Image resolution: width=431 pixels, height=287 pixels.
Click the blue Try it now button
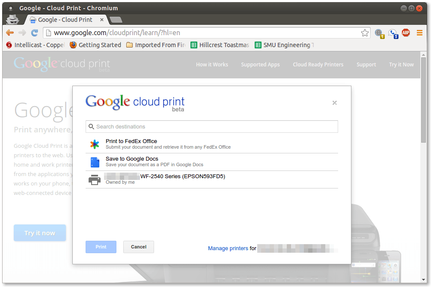point(39,233)
